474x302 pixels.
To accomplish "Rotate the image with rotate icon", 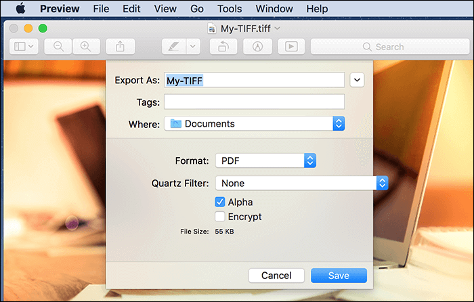I will coord(223,47).
